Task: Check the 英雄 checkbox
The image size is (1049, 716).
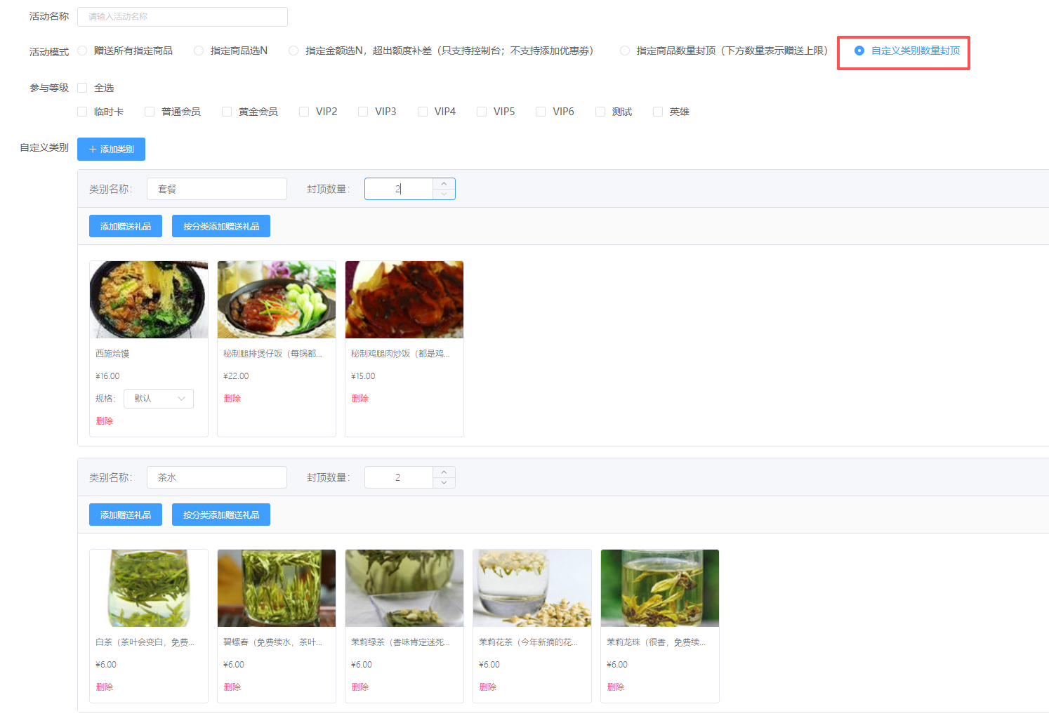Action: coord(658,112)
